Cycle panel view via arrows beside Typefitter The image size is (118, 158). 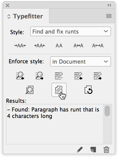(9, 17)
